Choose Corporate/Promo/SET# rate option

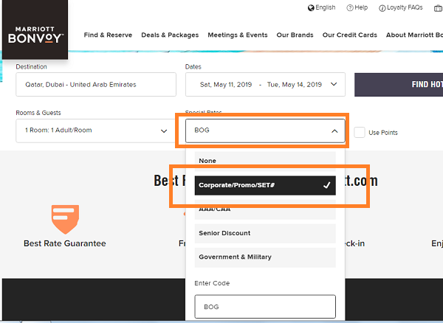pos(265,185)
